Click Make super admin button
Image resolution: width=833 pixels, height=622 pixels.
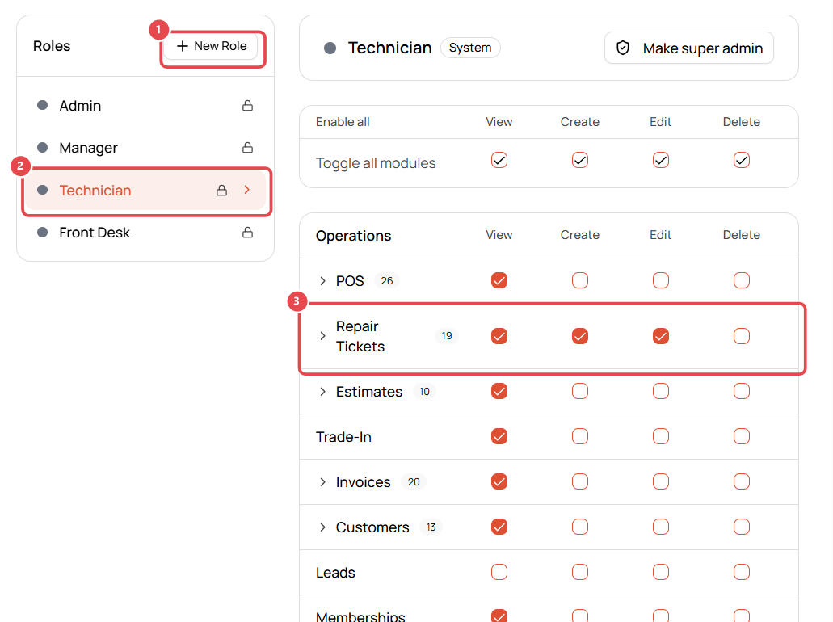click(688, 48)
